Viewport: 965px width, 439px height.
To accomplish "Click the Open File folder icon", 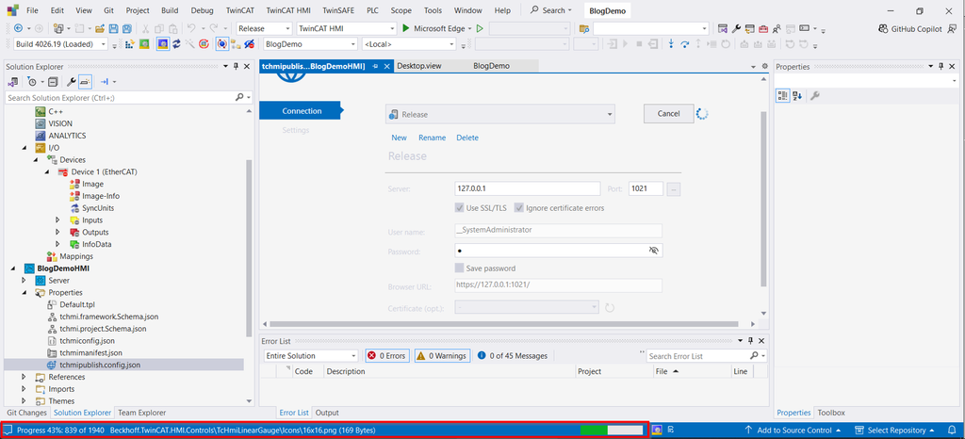I will 100,28.
